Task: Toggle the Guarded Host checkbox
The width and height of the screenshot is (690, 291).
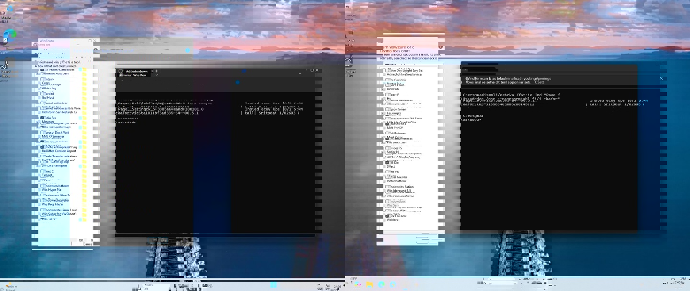Action: tap(43, 93)
